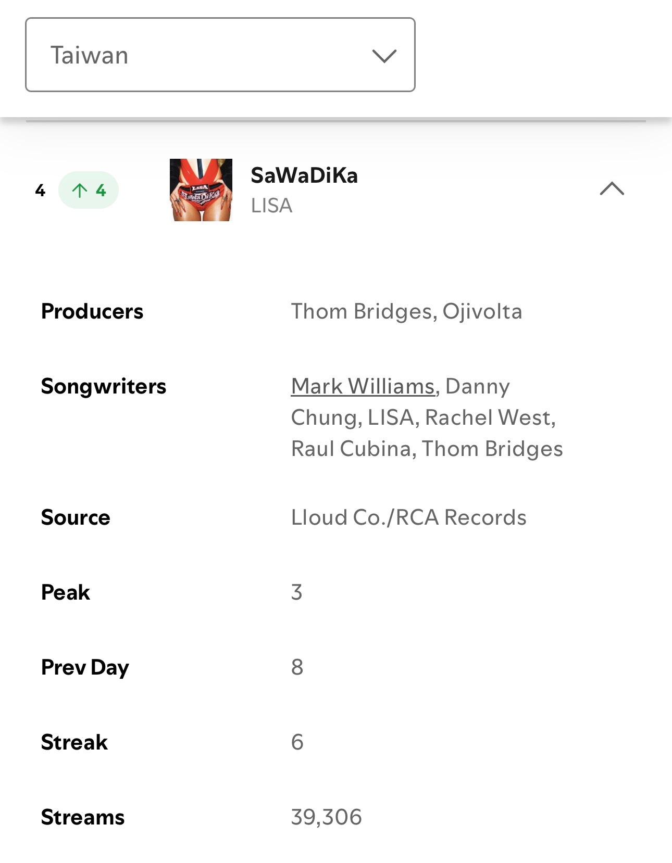Click the green up arrow icon
672x863 pixels.
(79, 191)
